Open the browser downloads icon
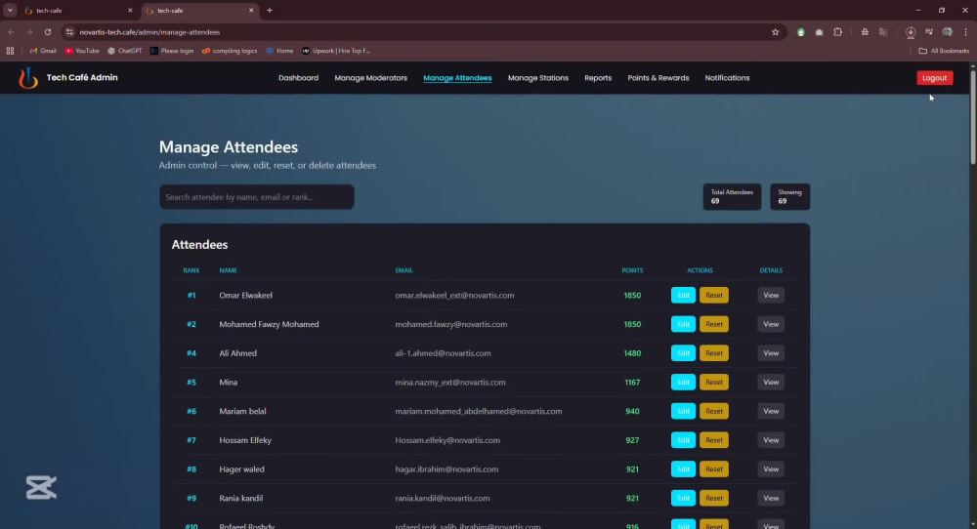 coord(911,32)
